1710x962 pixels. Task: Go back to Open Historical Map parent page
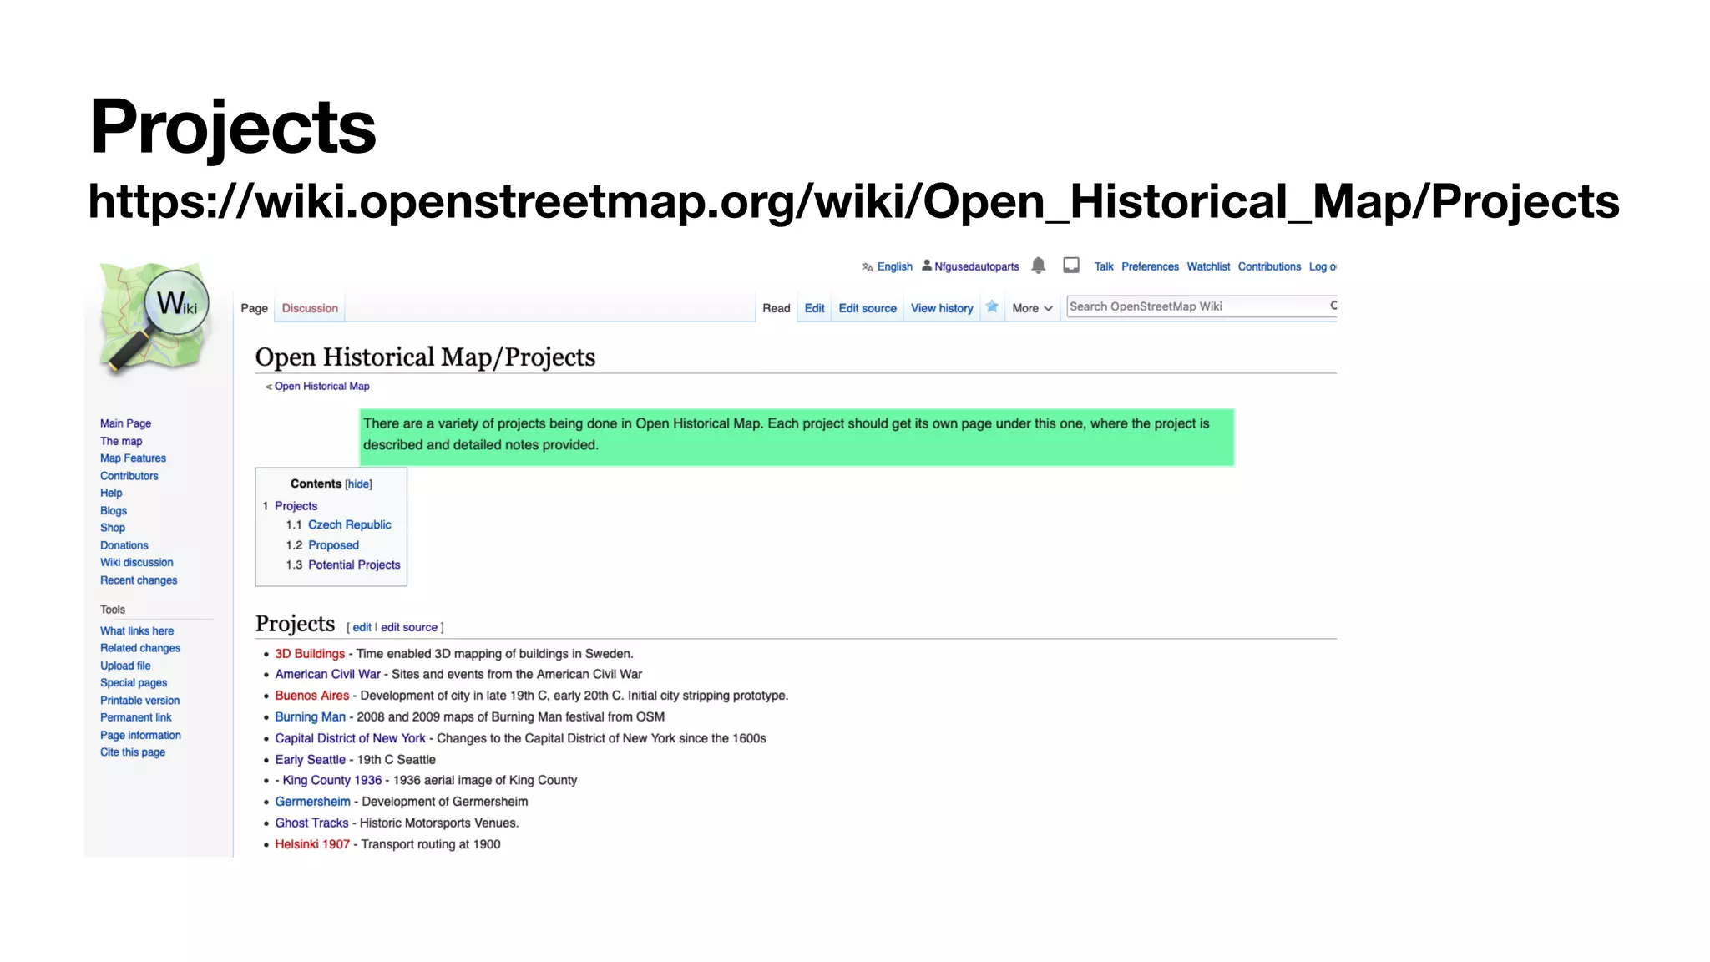coord(321,386)
